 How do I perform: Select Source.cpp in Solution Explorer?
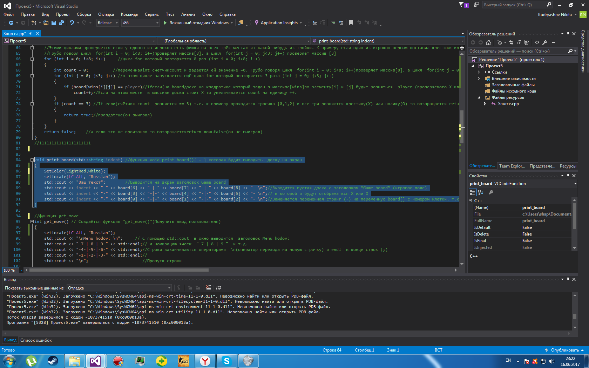click(x=508, y=104)
